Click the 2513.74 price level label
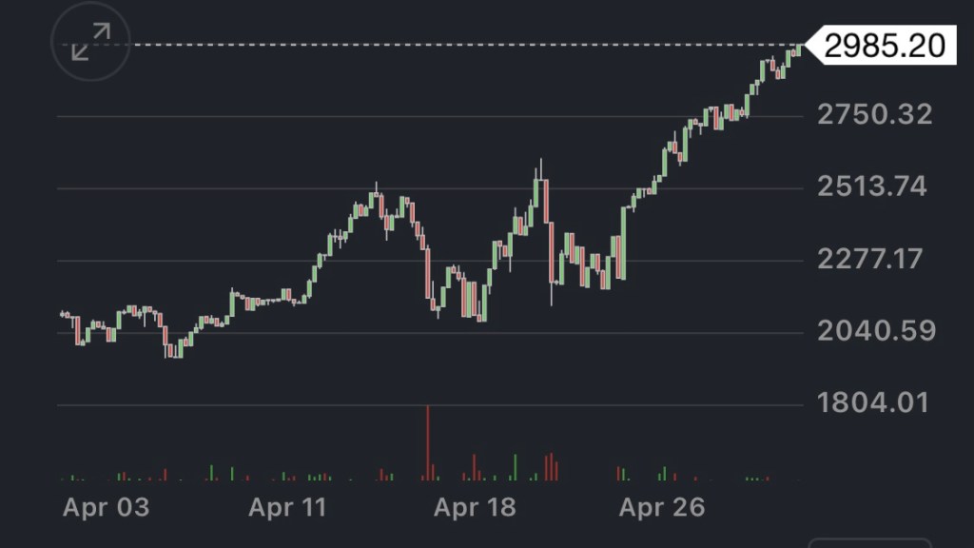This screenshot has height=548, width=974. 871,186
